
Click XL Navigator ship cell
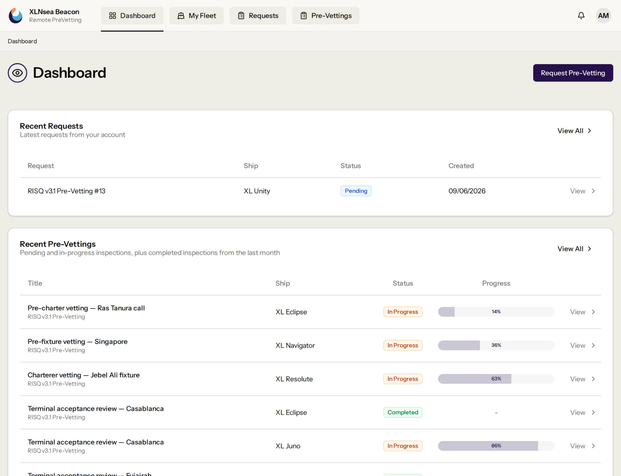[295, 345]
